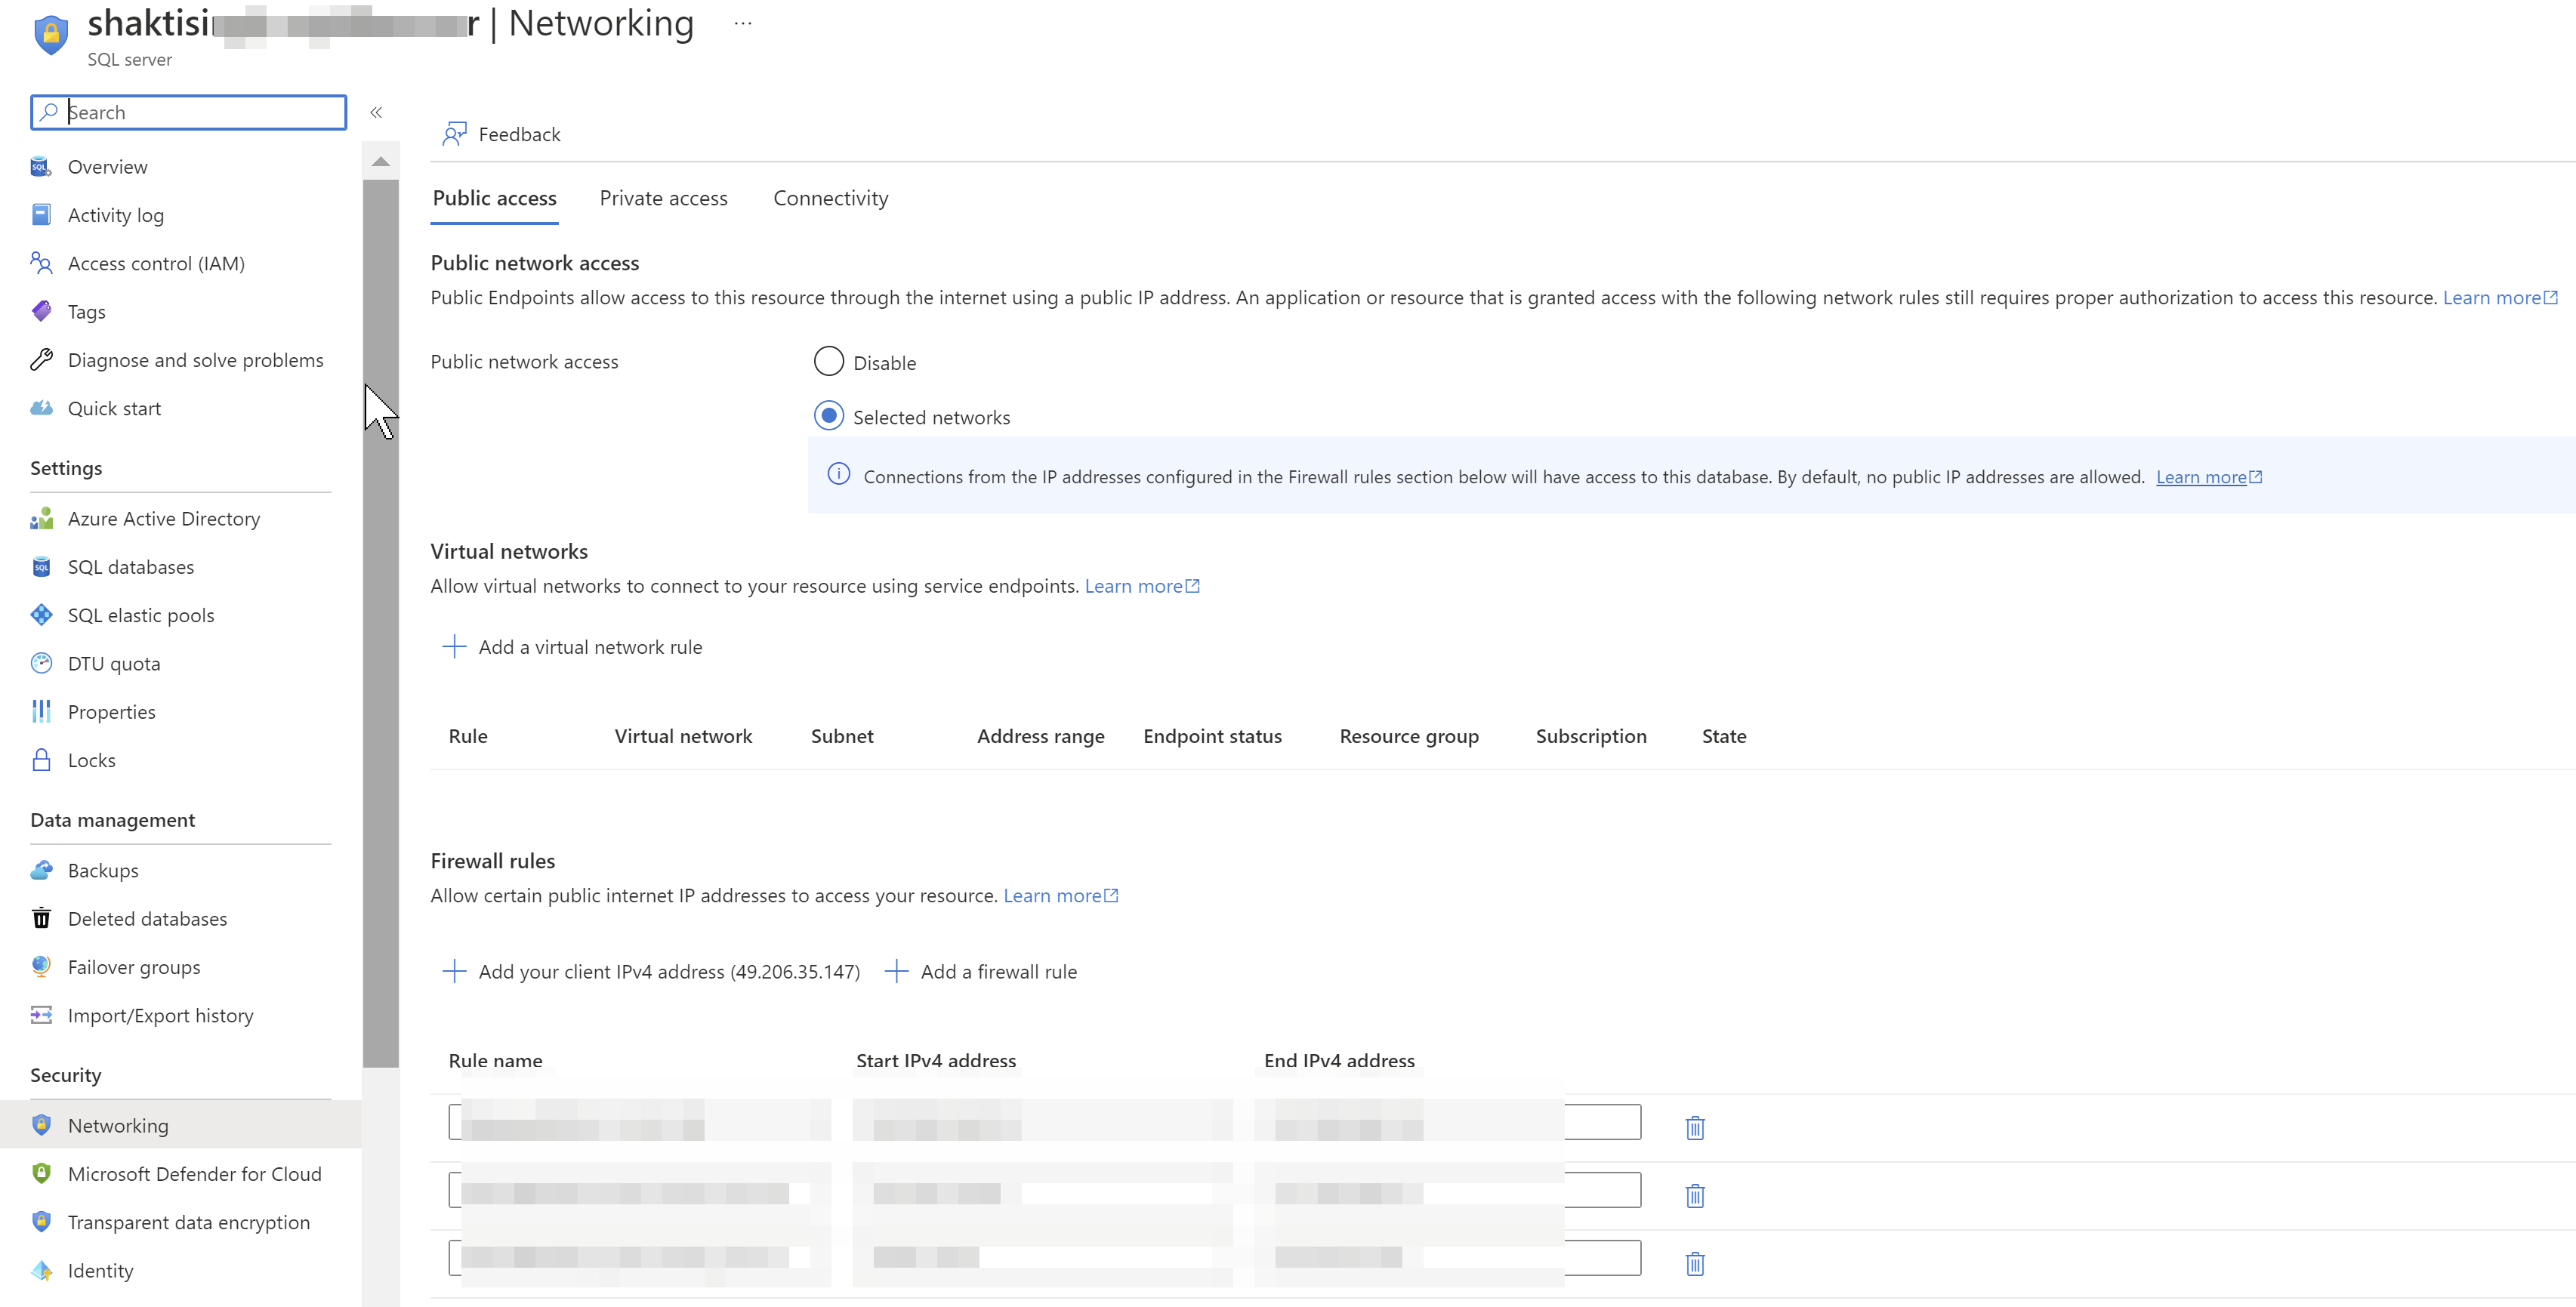2576x1307 pixels.
Task: Click the Deleted databases icon
Action: pos(41,918)
